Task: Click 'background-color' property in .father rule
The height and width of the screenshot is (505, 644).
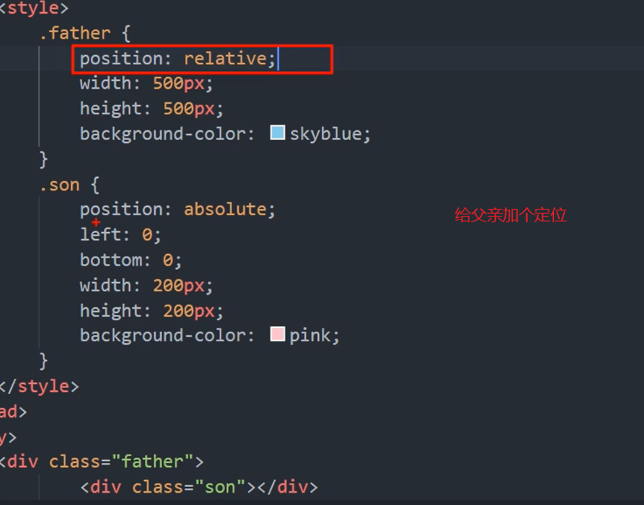Action: (x=163, y=134)
